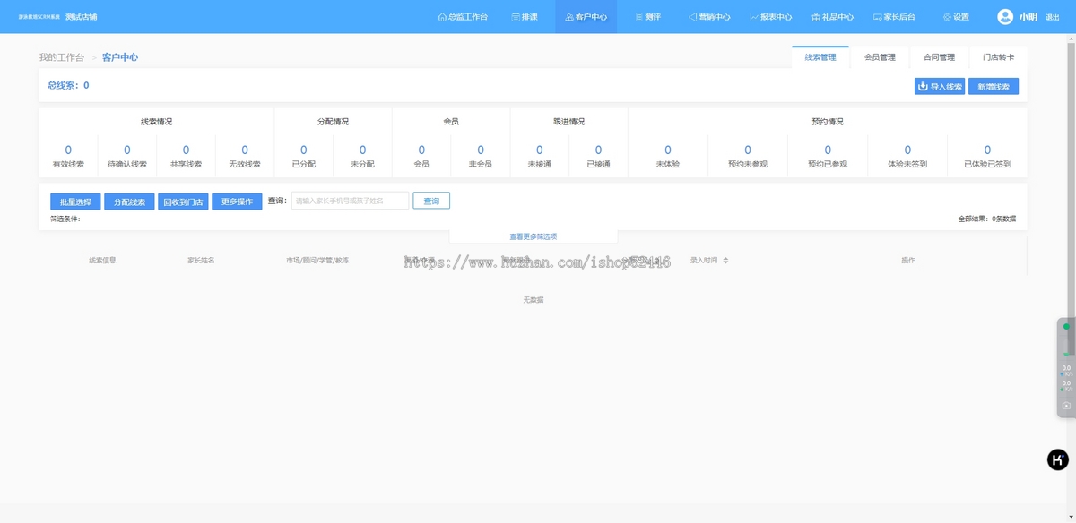
Task: Click the 回收到门店 button
Action: coord(183,201)
